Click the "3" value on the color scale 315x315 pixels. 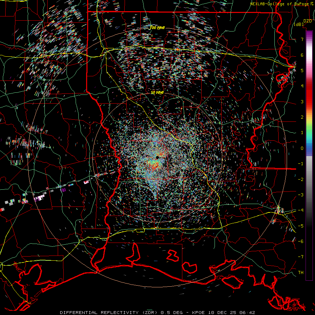click(x=302, y=101)
